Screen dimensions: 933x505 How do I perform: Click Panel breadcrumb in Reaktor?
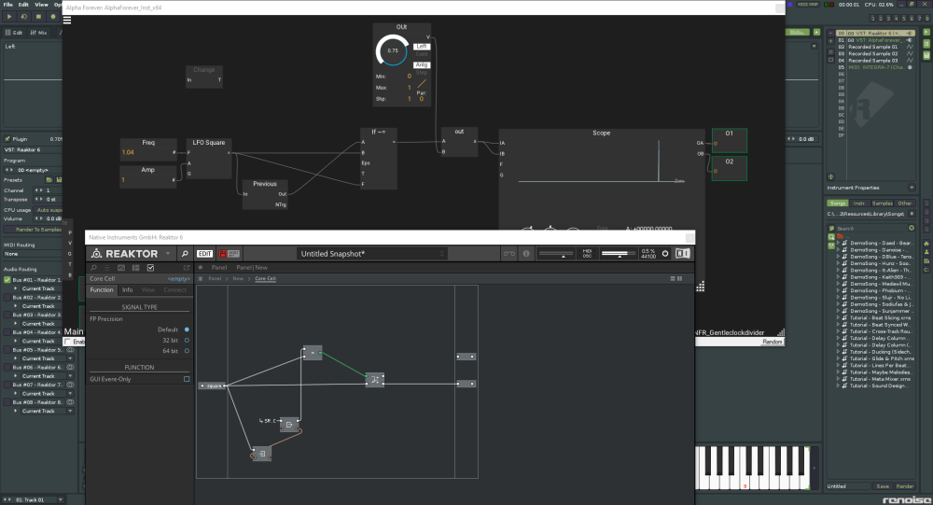coord(215,279)
